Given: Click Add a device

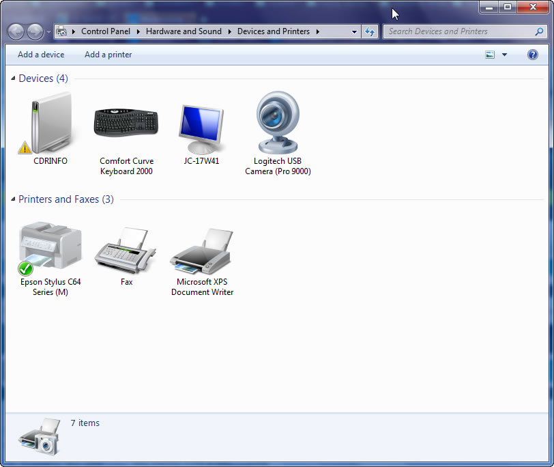Looking at the screenshot, I should (40, 55).
